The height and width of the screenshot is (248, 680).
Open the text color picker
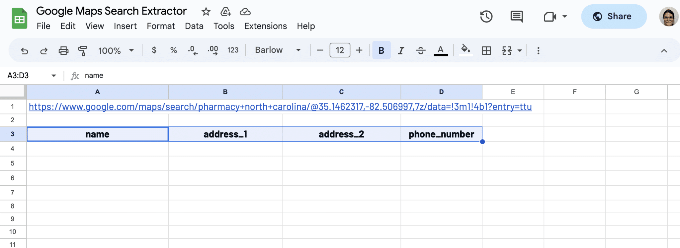click(441, 51)
